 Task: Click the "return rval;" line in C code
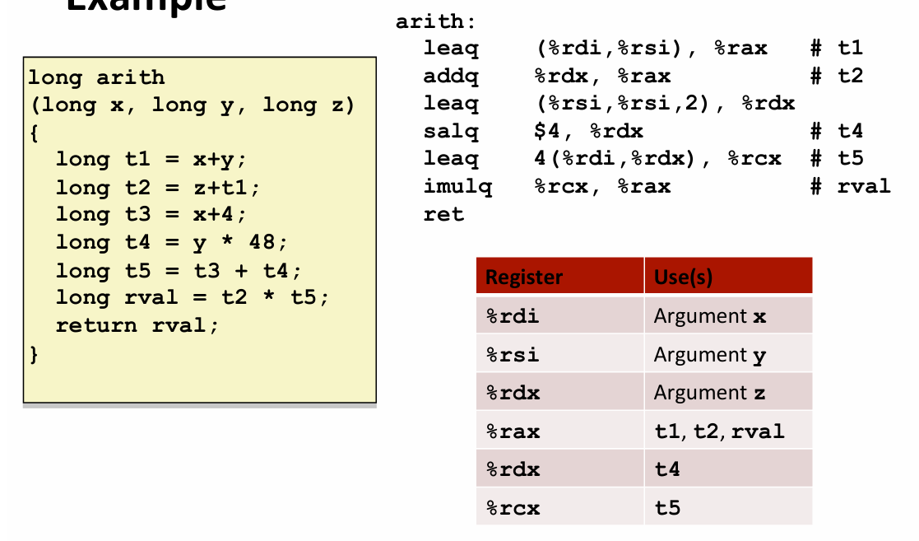pos(137,325)
